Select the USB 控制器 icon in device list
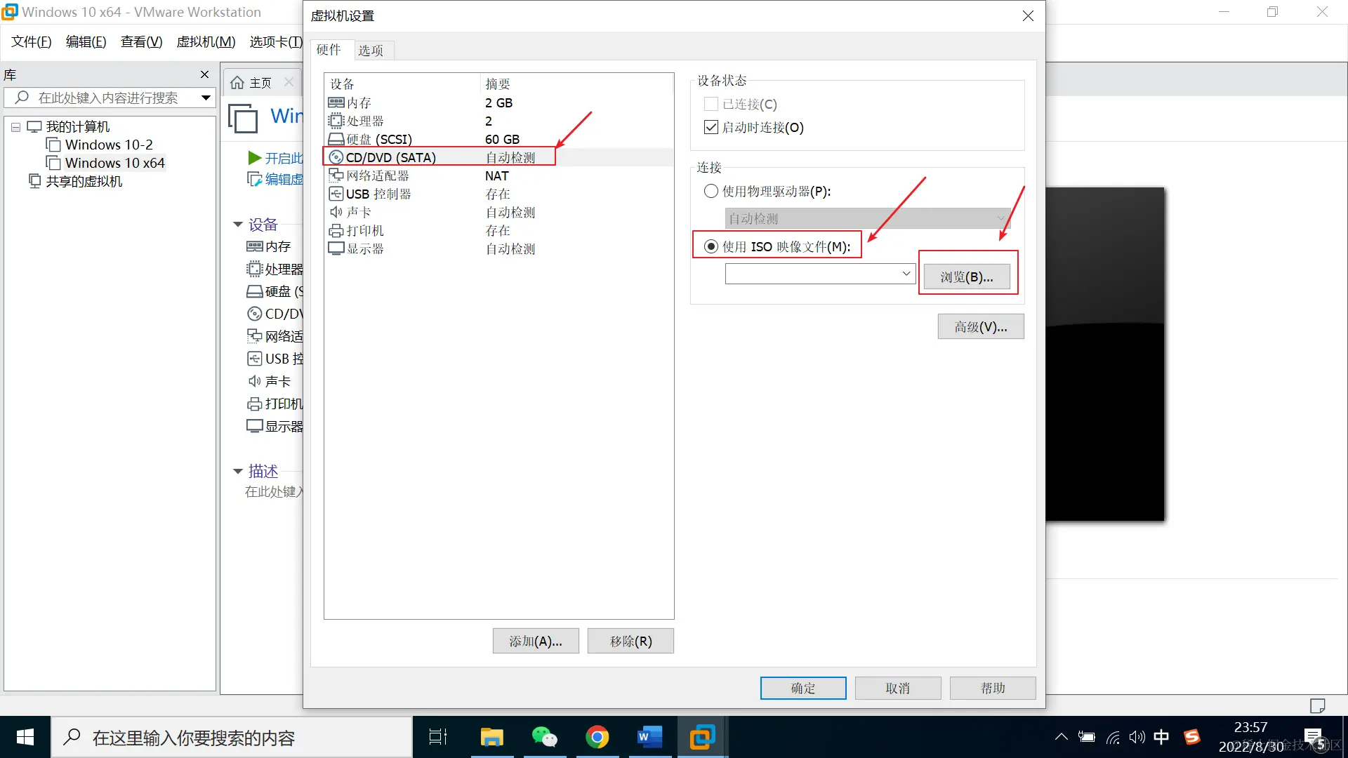This screenshot has width=1348, height=758. click(336, 194)
